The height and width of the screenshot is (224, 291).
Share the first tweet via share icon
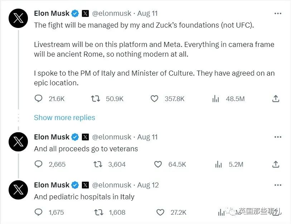tap(276, 99)
